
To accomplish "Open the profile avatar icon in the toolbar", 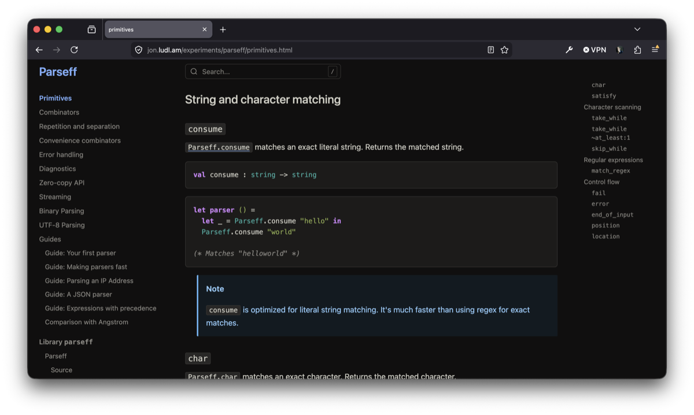I will (x=618, y=50).
